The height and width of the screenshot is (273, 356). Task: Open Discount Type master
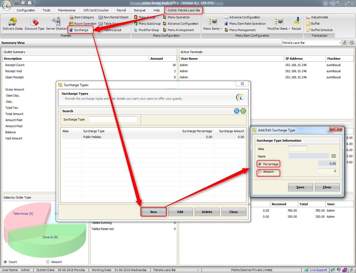coord(34,24)
